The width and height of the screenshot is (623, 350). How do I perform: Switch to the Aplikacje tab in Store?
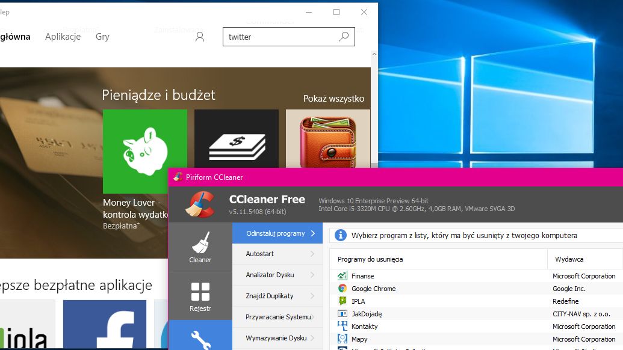pyautogui.click(x=63, y=37)
